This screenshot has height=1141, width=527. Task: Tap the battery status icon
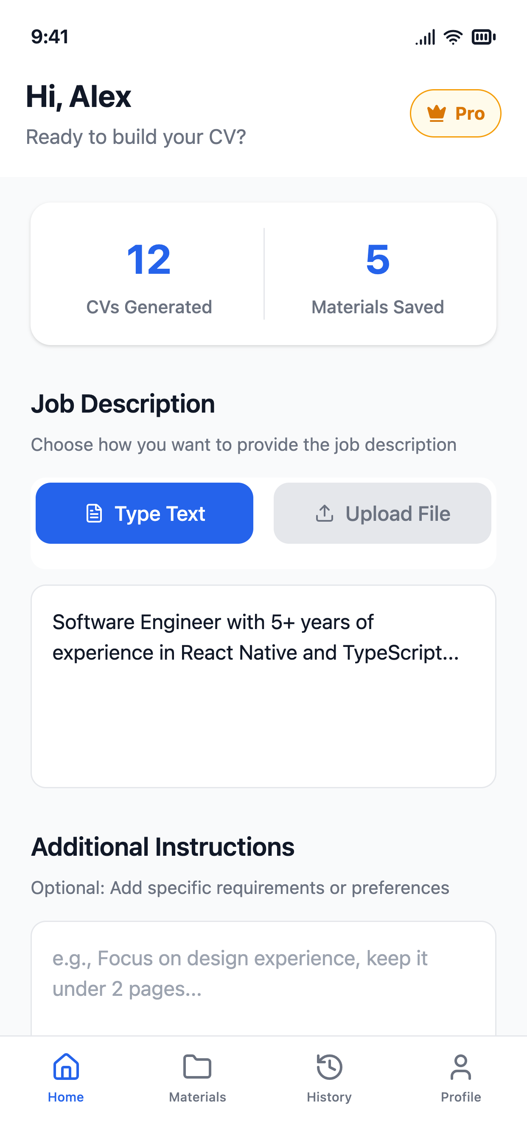click(483, 37)
